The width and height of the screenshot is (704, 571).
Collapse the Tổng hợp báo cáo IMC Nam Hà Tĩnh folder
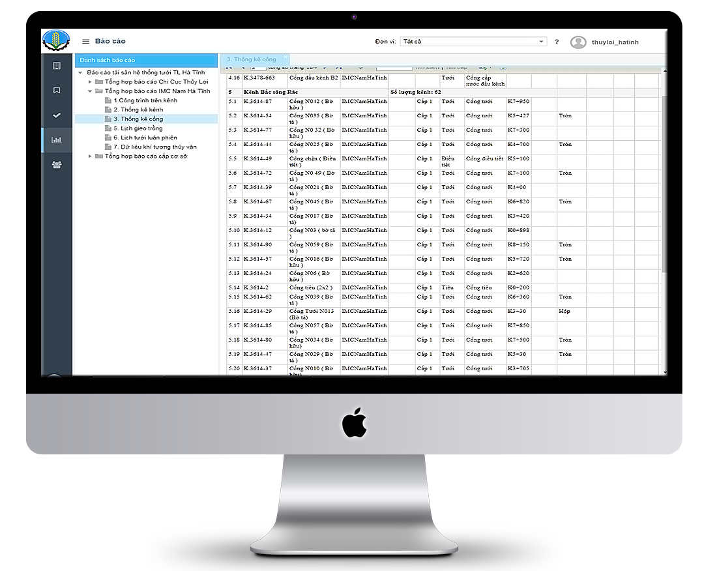[x=91, y=91]
